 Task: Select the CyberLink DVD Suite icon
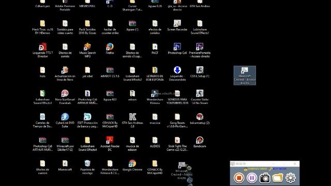[65, 120]
